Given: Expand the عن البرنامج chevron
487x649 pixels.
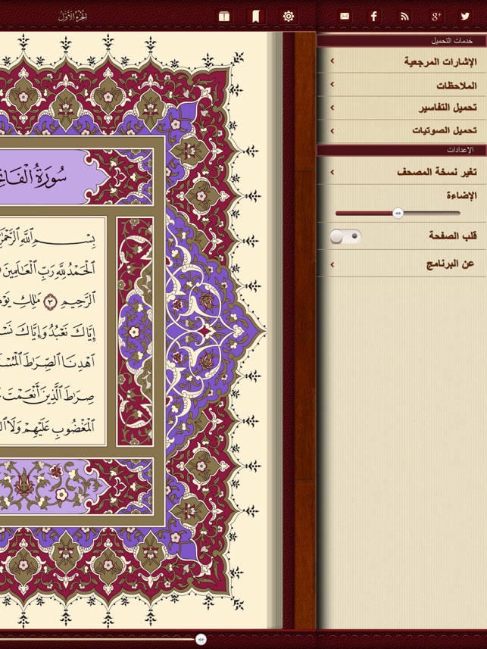Looking at the screenshot, I should click(332, 264).
